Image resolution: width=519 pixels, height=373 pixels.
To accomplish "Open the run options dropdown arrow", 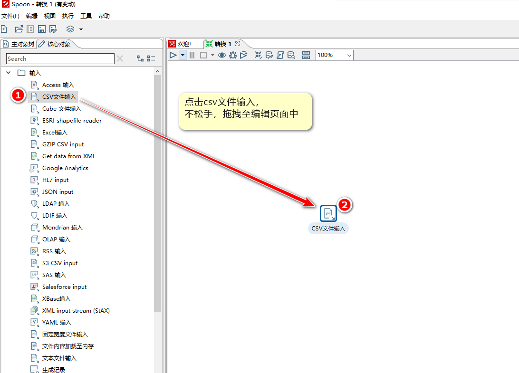I will [x=183, y=55].
